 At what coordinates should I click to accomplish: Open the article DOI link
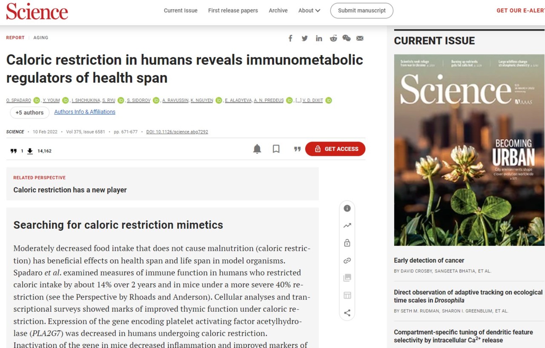(x=177, y=132)
